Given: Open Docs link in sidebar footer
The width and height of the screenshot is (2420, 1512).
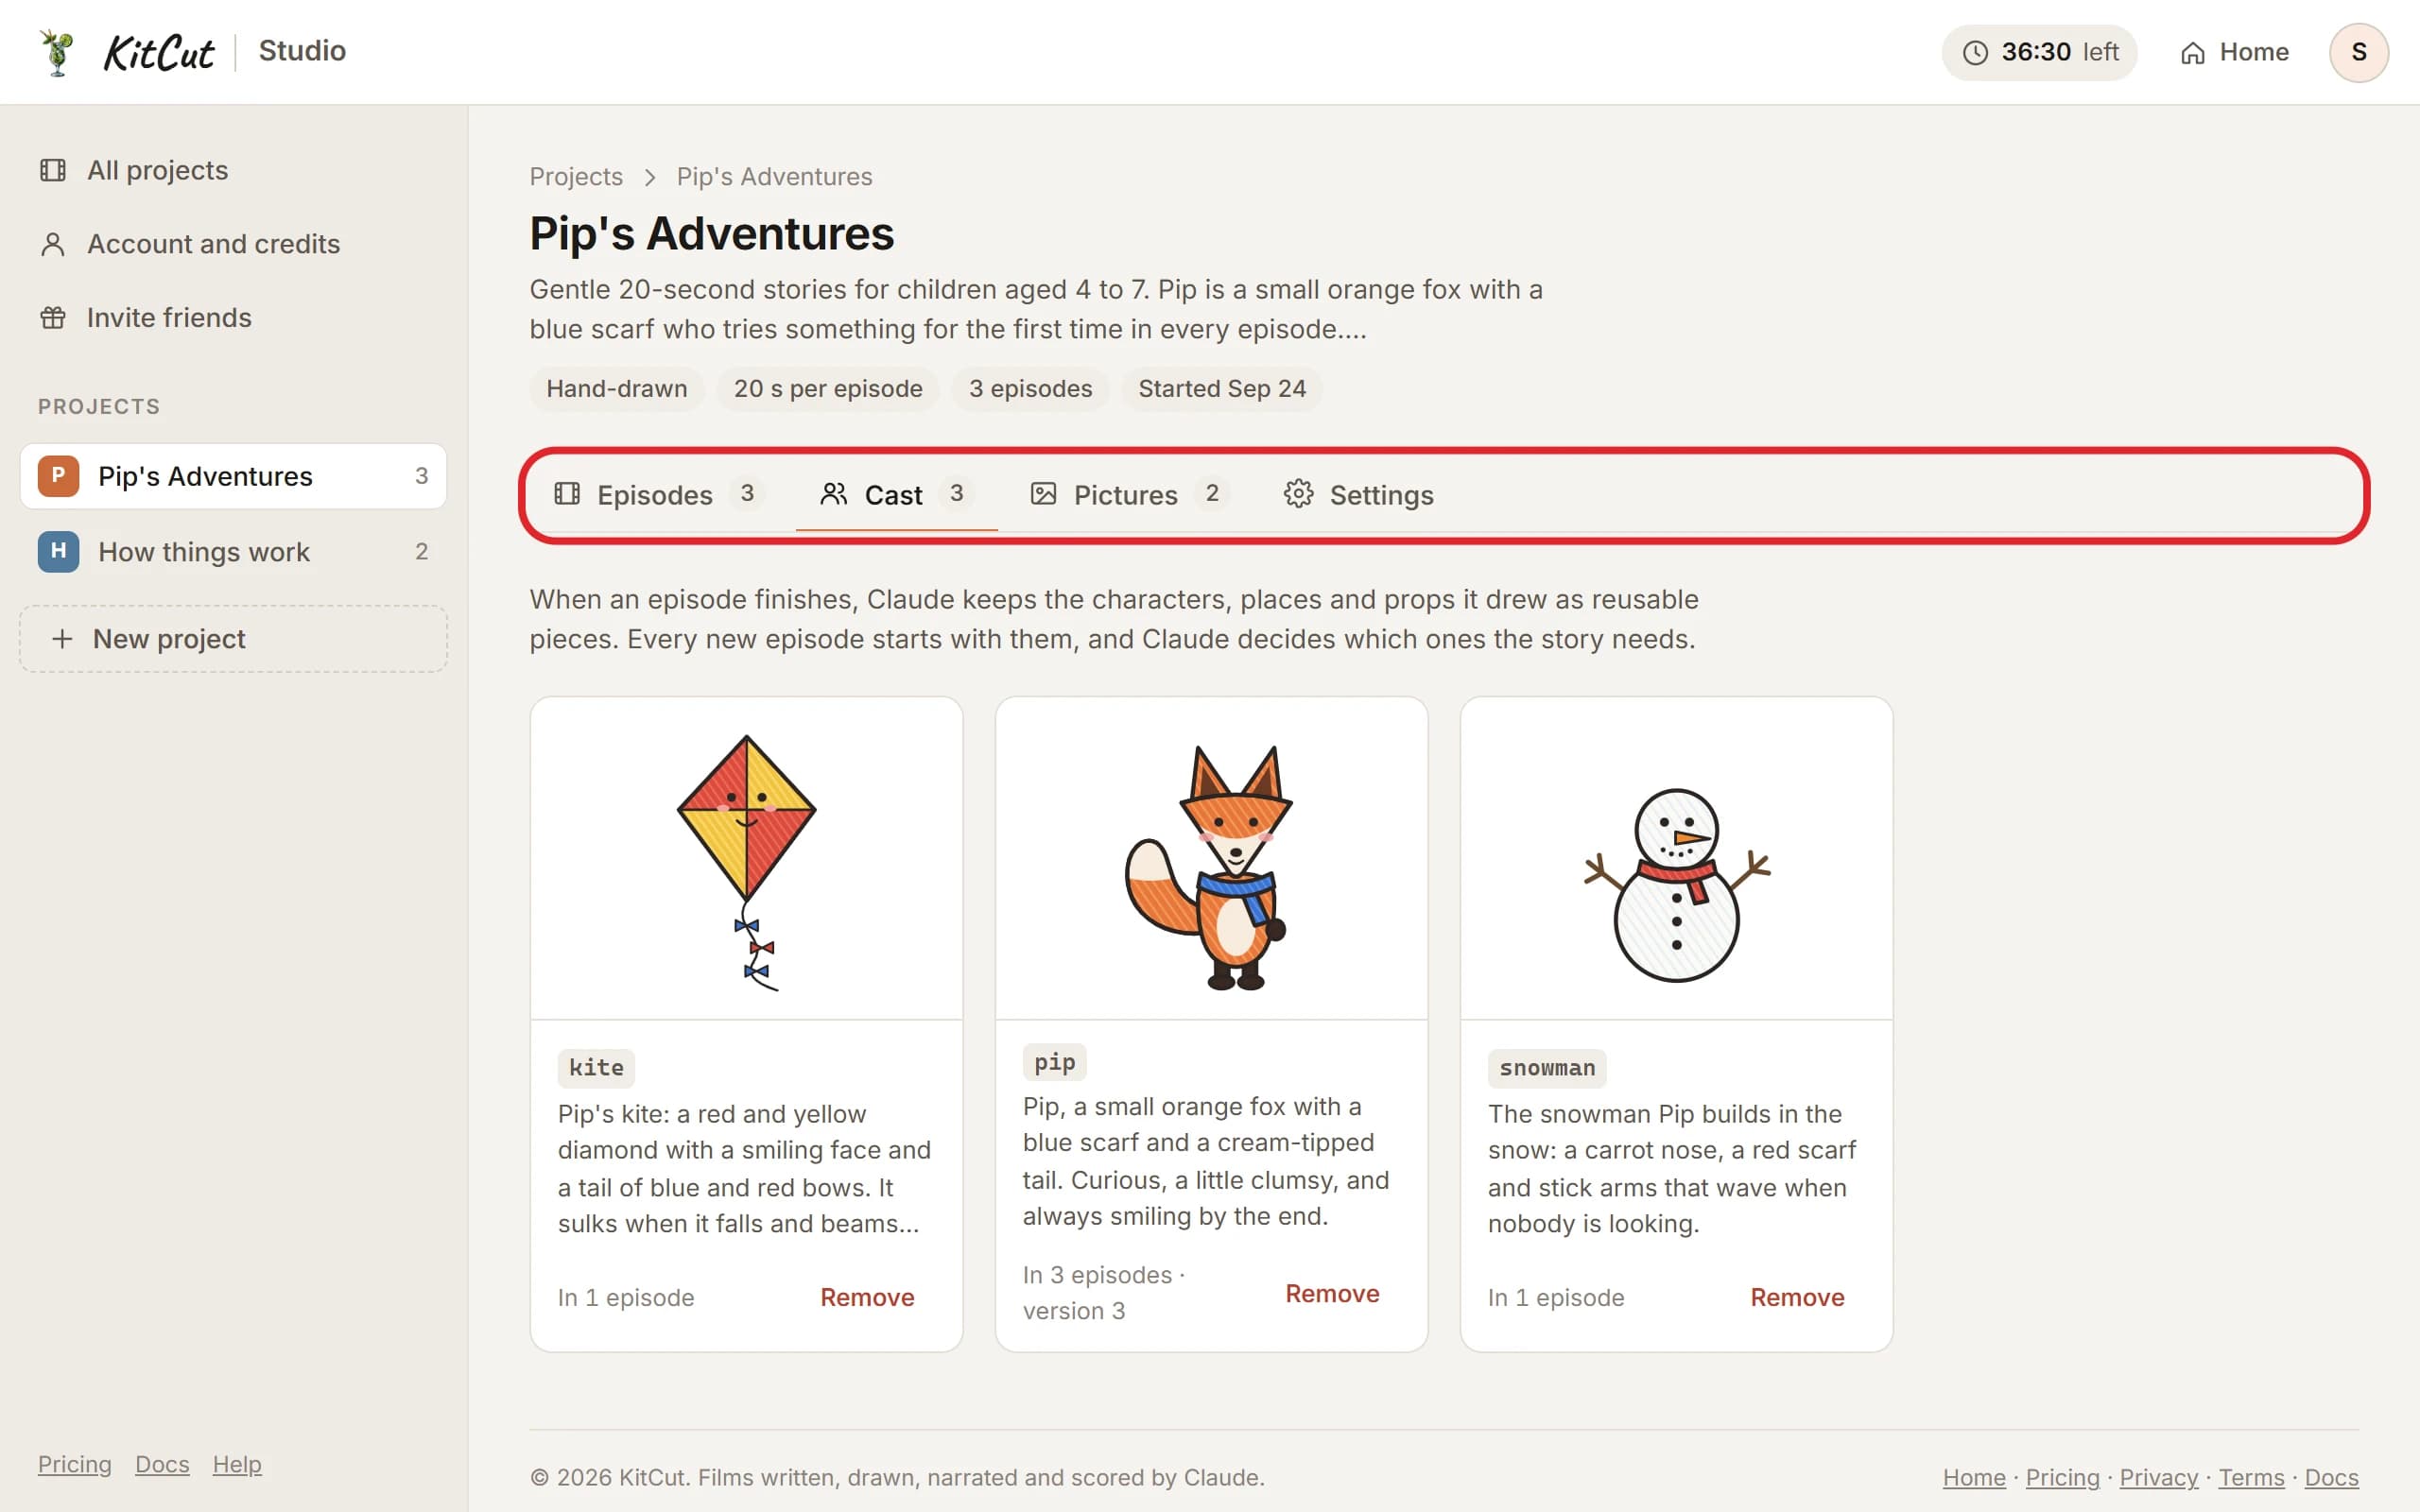Looking at the screenshot, I should 162,1464.
